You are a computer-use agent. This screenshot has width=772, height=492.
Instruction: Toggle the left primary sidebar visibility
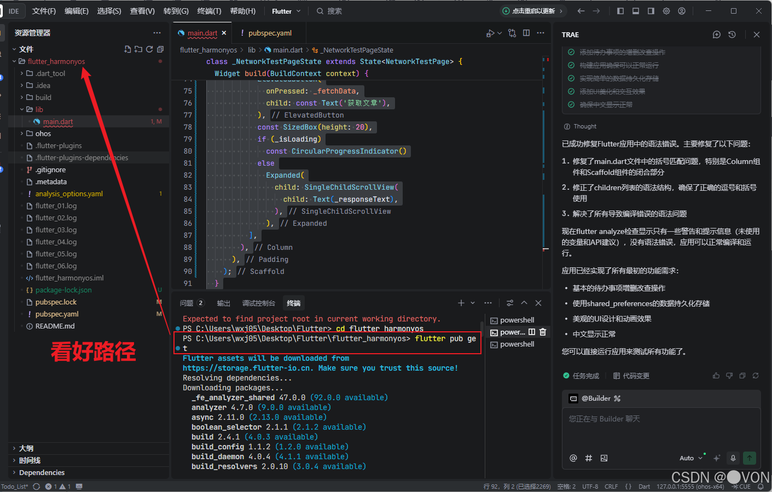pyautogui.click(x=620, y=11)
